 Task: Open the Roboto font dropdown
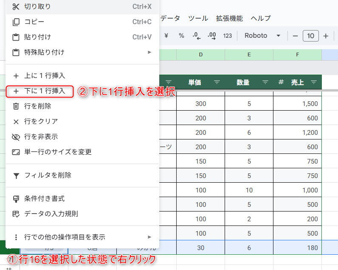tap(262, 36)
